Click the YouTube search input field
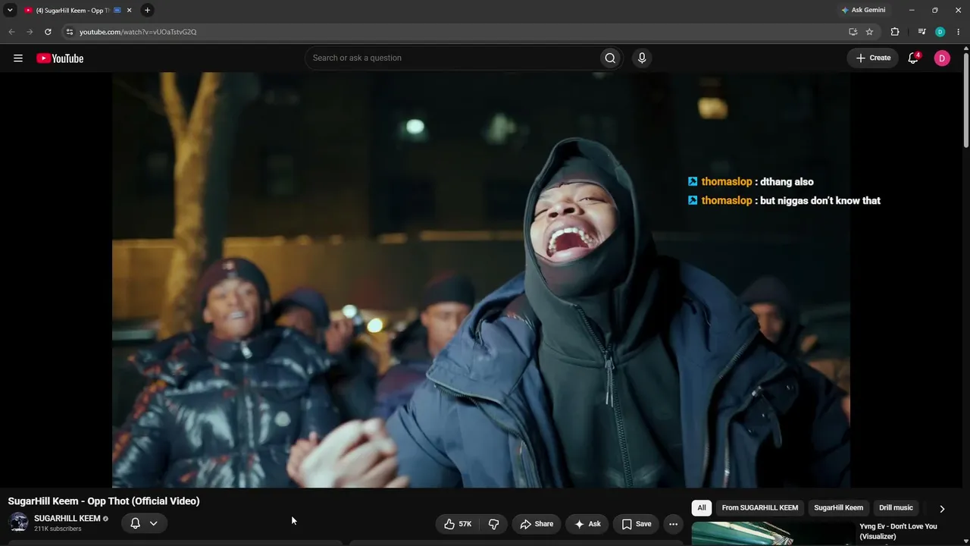970x546 pixels. 452,58
